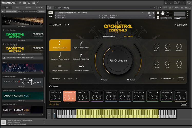Click the Manage Libraries button
This screenshot has width=192, height=128.
click(x=11, y=11)
